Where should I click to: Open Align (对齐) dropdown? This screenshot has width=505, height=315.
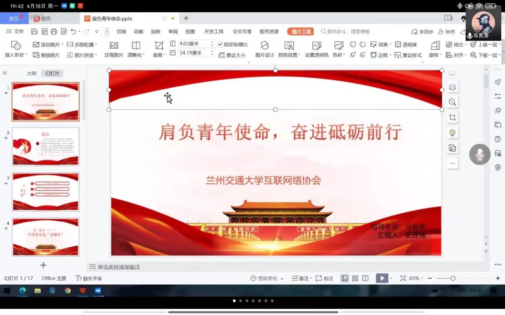pyautogui.click(x=456, y=55)
